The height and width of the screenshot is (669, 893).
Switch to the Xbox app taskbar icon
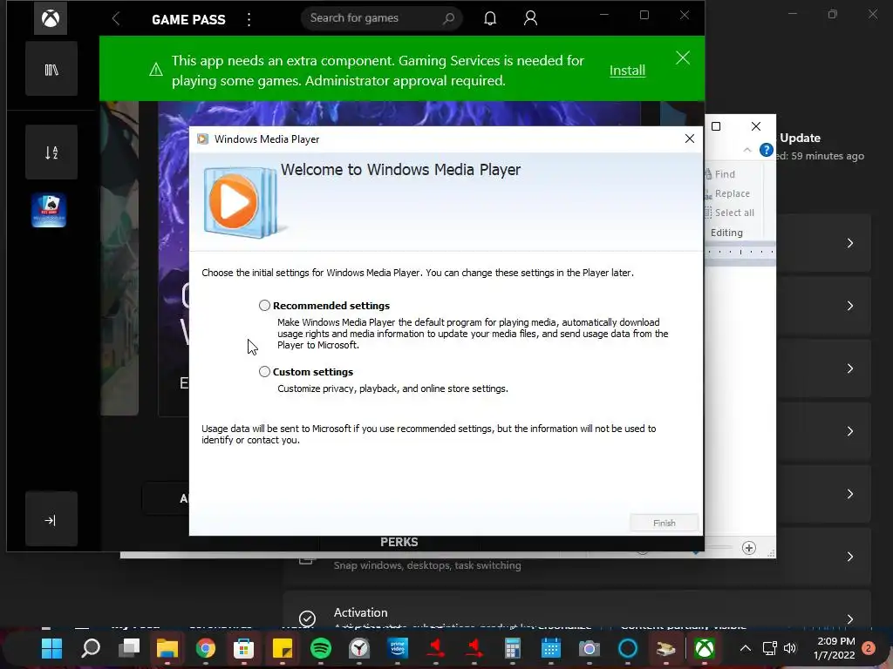coord(705,648)
